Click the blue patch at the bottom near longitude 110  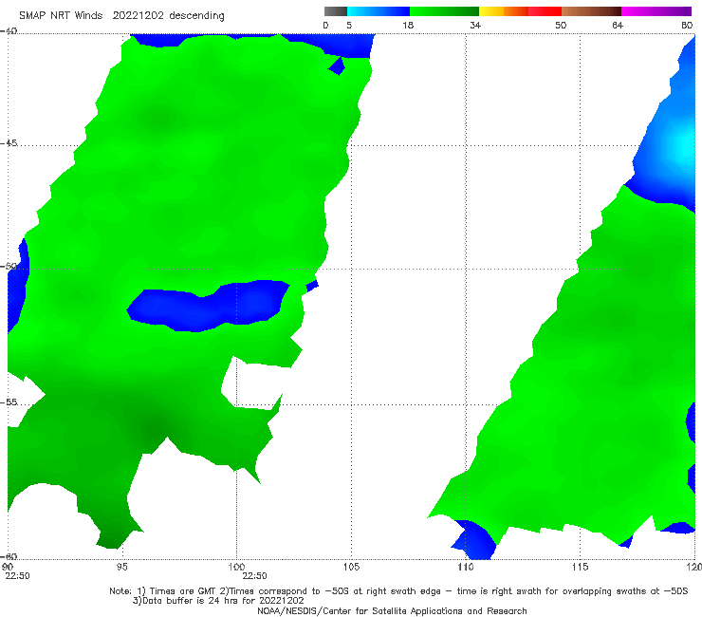(x=473, y=541)
